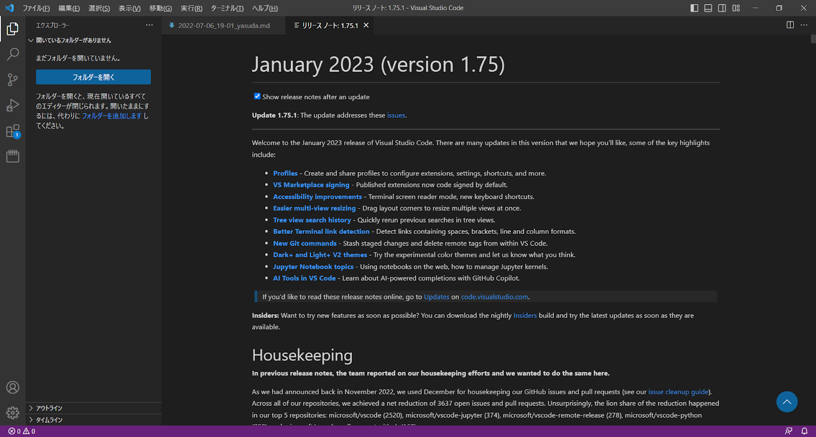Open the notifications bell in status bar
816x437 pixels.
point(804,431)
